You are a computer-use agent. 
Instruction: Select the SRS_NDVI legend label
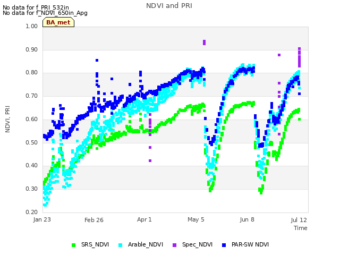pos(95,244)
